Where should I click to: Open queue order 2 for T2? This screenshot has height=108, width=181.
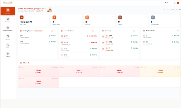click(x=79, y=56)
